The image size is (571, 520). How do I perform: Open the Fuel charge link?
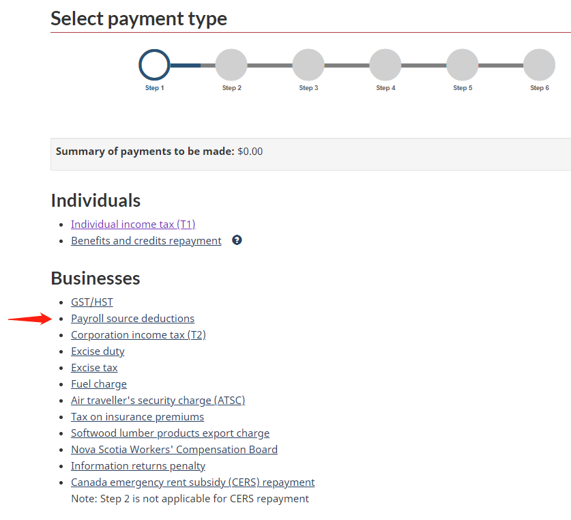pyautogui.click(x=99, y=384)
